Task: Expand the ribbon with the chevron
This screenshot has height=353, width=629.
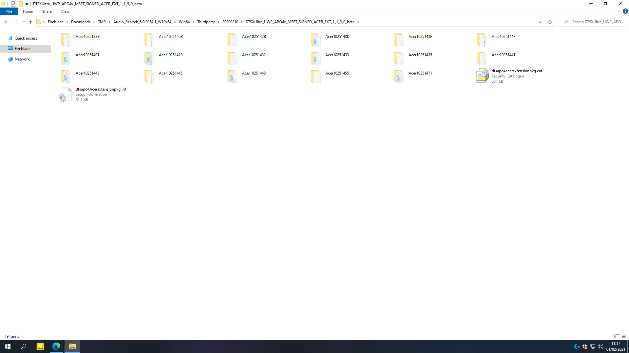Action: [x=618, y=11]
